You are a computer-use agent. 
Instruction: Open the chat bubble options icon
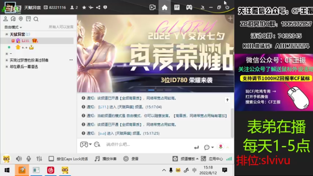(207, 147)
